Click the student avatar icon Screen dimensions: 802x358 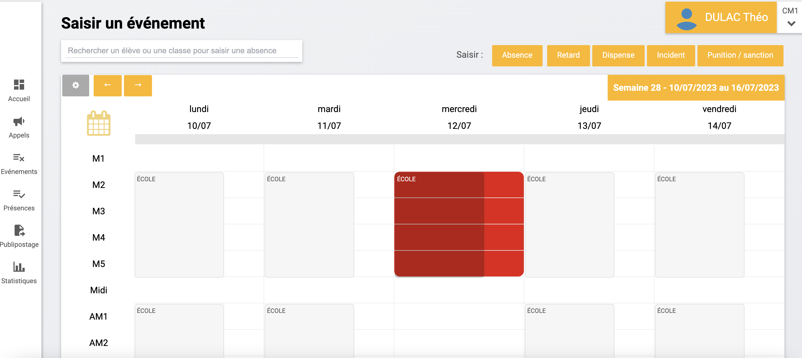point(686,19)
